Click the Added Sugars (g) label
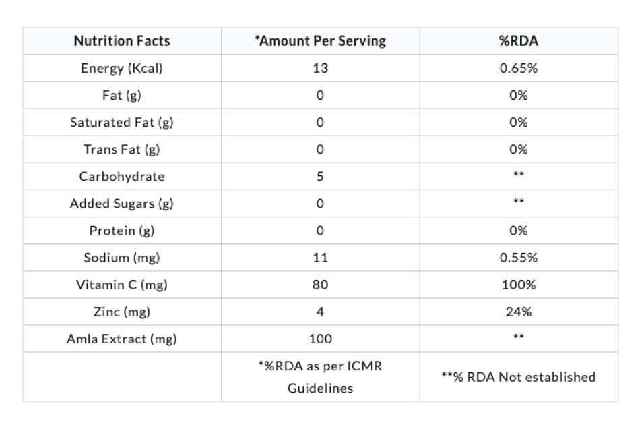 (x=122, y=203)
